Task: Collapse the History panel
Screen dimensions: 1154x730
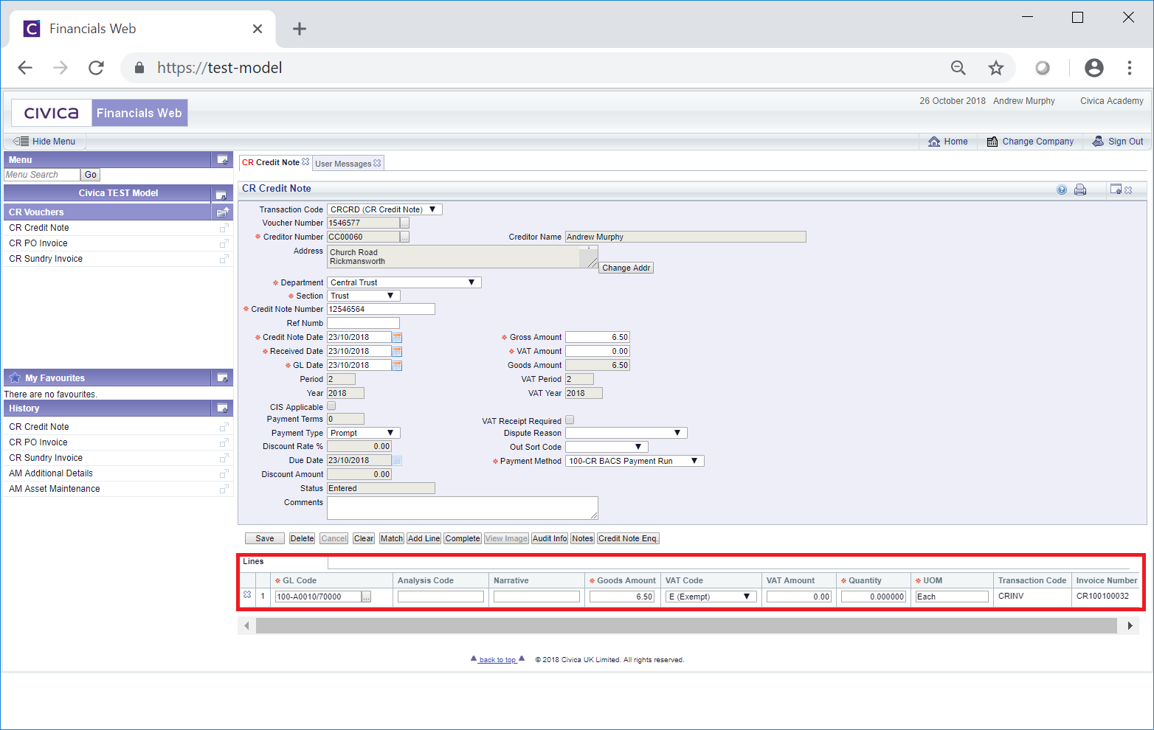Action: click(x=222, y=409)
